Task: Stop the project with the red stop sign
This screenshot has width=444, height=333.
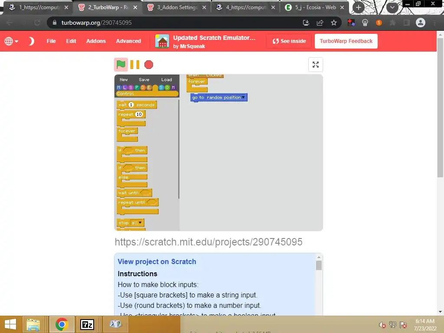Action: click(x=149, y=65)
